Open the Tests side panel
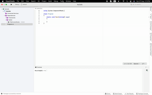 pyautogui.click(x=150, y=16)
